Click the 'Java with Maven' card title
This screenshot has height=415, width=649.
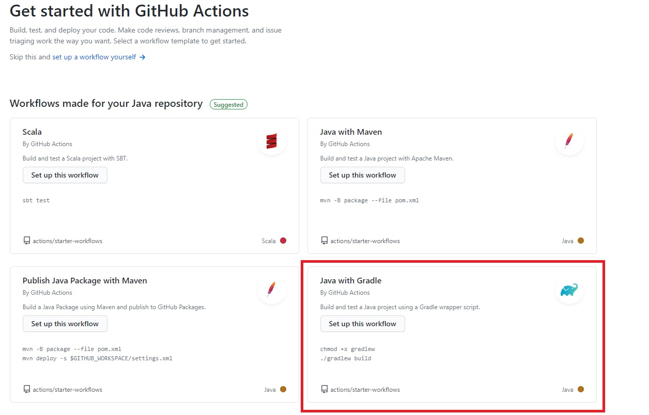click(351, 132)
